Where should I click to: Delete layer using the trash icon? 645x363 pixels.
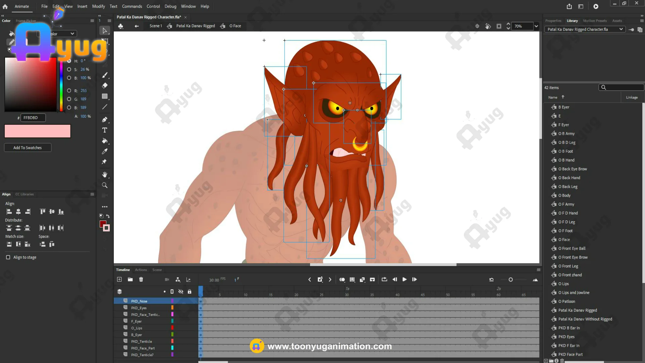click(141, 279)
